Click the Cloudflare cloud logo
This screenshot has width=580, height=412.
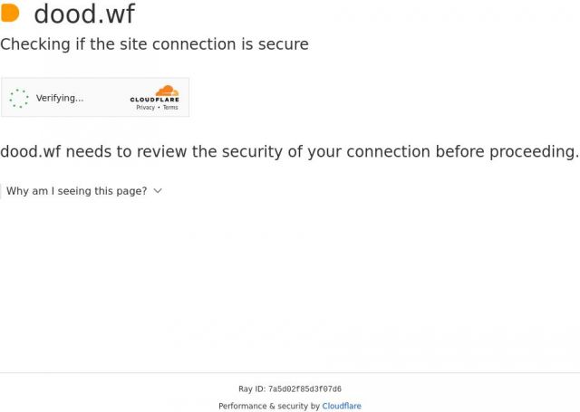tap(167, 91)
